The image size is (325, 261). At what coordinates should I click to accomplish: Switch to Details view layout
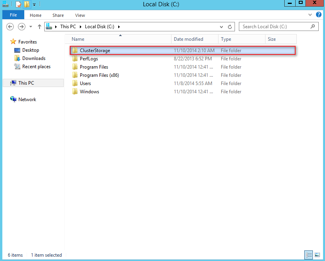(309, 255)
